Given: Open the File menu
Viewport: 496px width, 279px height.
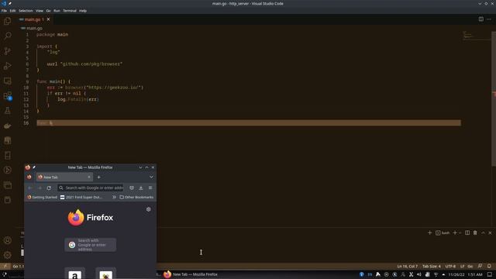Looking at the screenshot, I should (4, 10).
